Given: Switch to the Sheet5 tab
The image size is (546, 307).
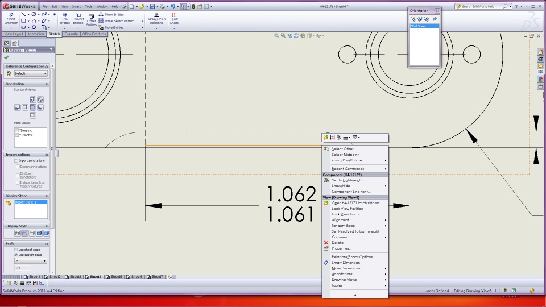Looking at the screenshot, I should point(115,277).
